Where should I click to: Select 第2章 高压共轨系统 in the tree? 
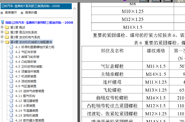click(24, 32)
